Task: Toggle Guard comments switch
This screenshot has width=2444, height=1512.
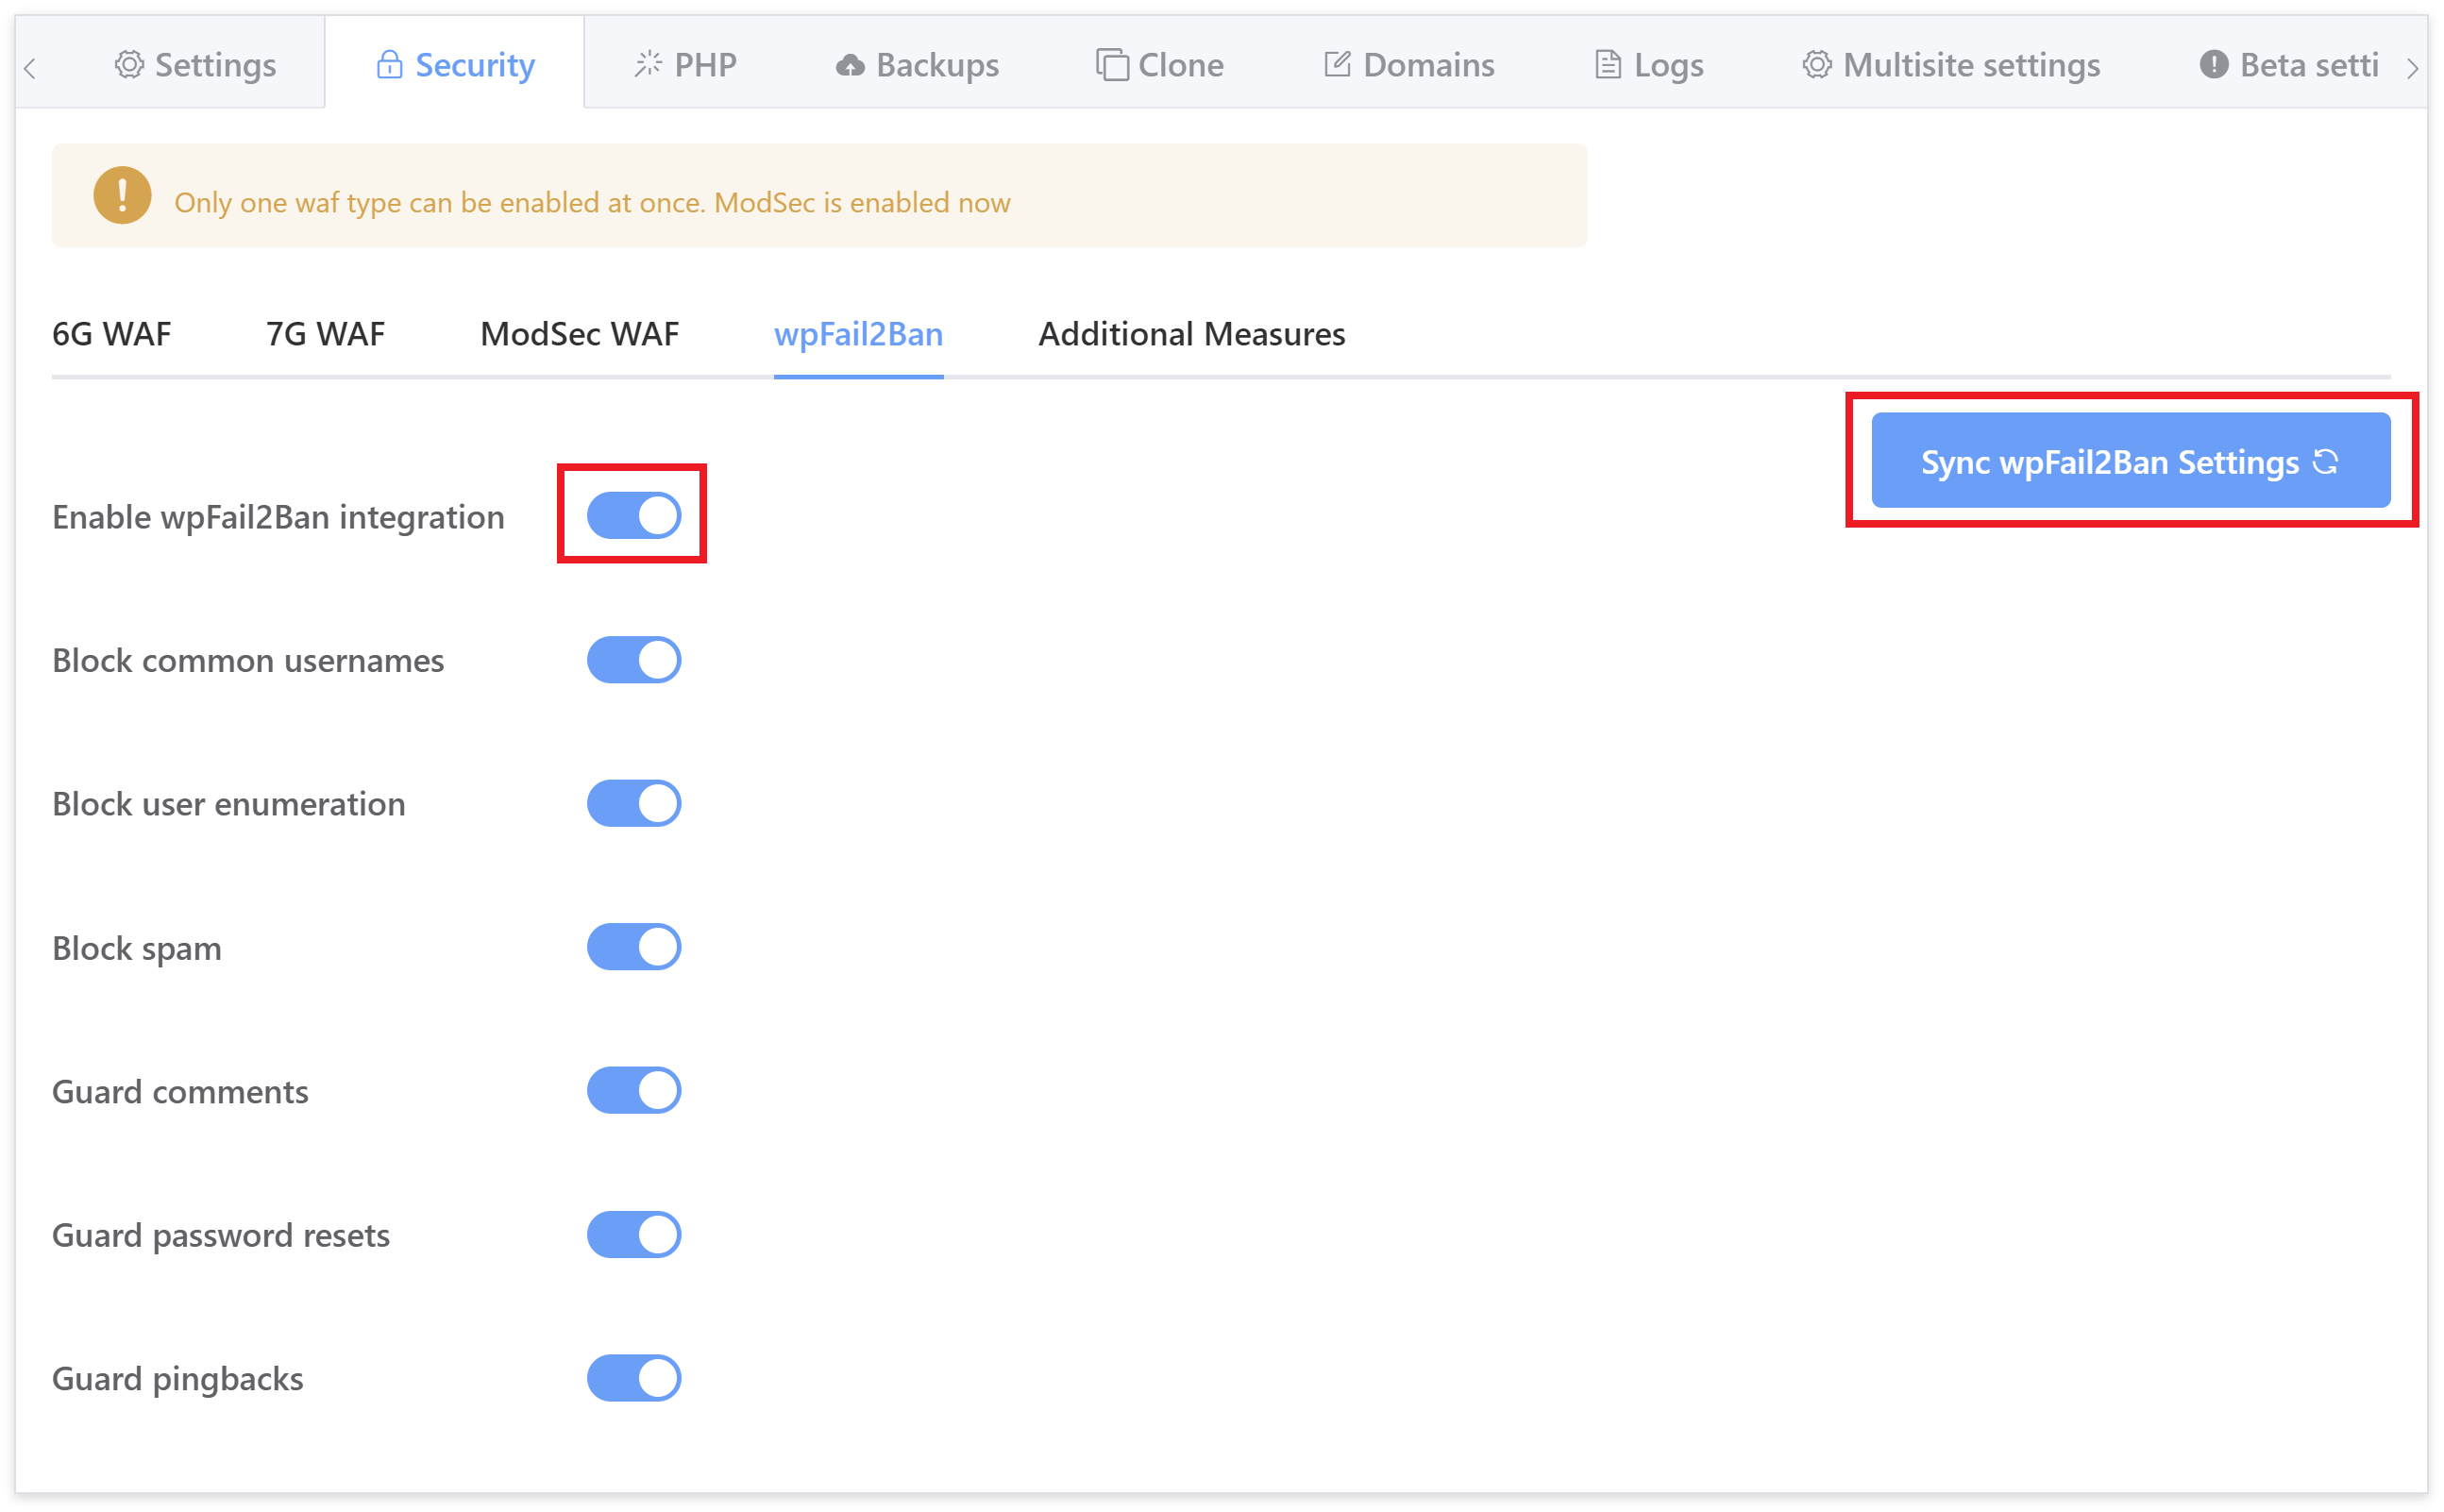Action: (634, 1090)
